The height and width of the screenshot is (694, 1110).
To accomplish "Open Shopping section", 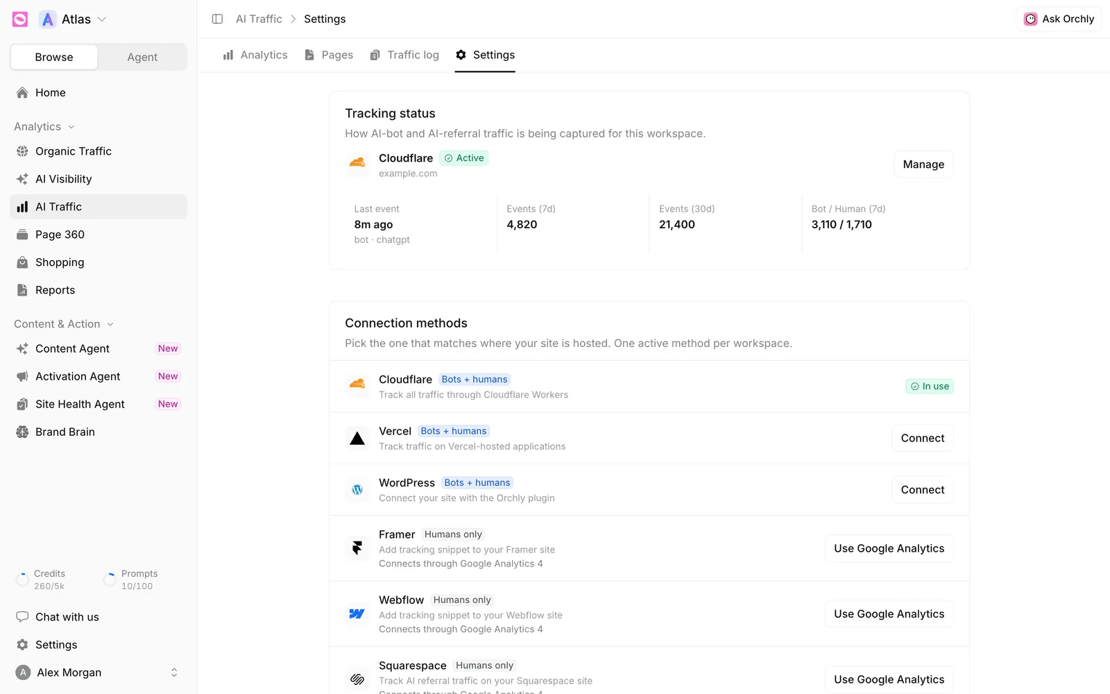I will coord(99,262).
